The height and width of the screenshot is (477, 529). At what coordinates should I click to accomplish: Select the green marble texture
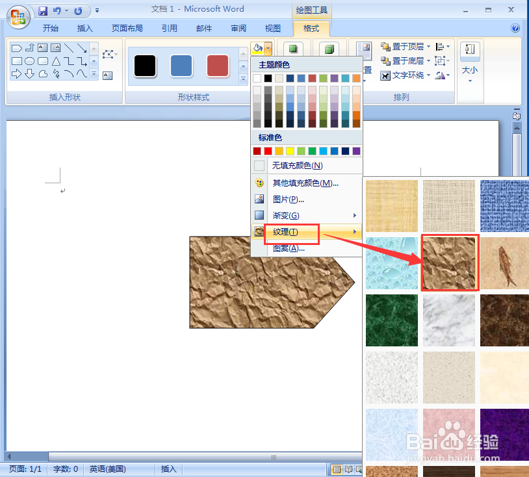pyautogui.click(x=392, y=320)
